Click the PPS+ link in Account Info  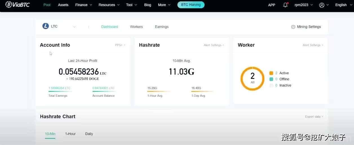pos(120,45)
